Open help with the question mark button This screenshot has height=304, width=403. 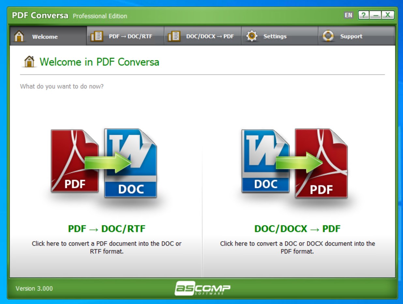363,15
